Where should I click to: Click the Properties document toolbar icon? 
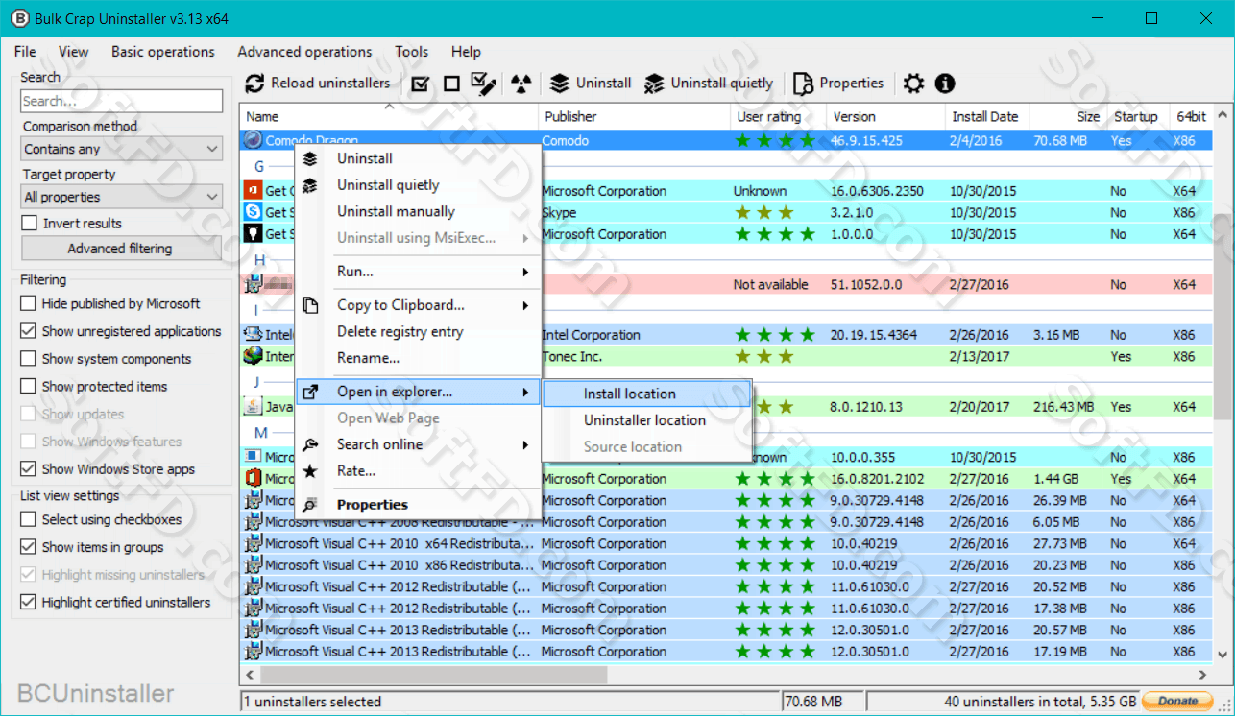tap(803, 84)
